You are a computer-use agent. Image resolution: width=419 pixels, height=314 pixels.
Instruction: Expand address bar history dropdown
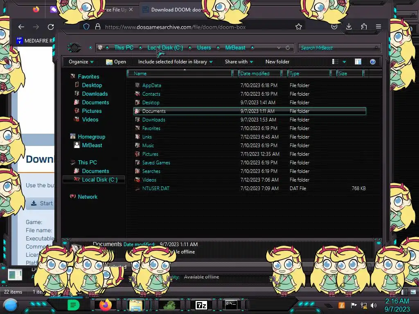click(x=279, y=47)
